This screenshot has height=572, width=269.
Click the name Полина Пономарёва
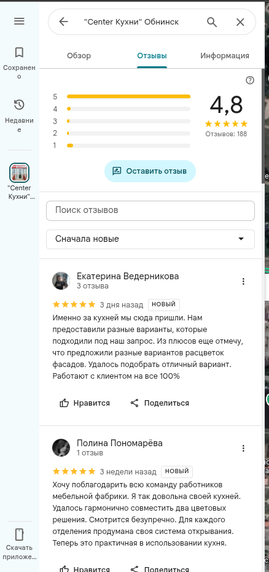tap(120, 443)
